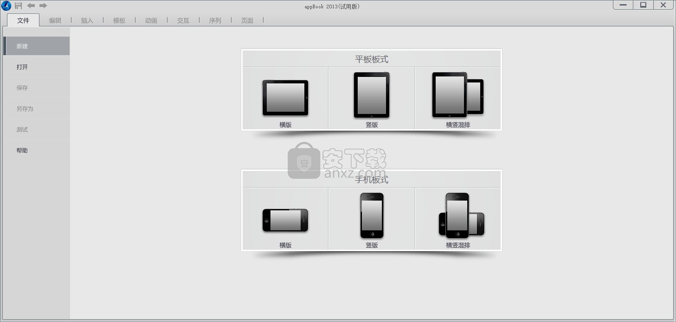This screenshot has height=322, width=676.
Task: Choose phone 横竖混排 mixed layout
Action: [x=458, y=219]
